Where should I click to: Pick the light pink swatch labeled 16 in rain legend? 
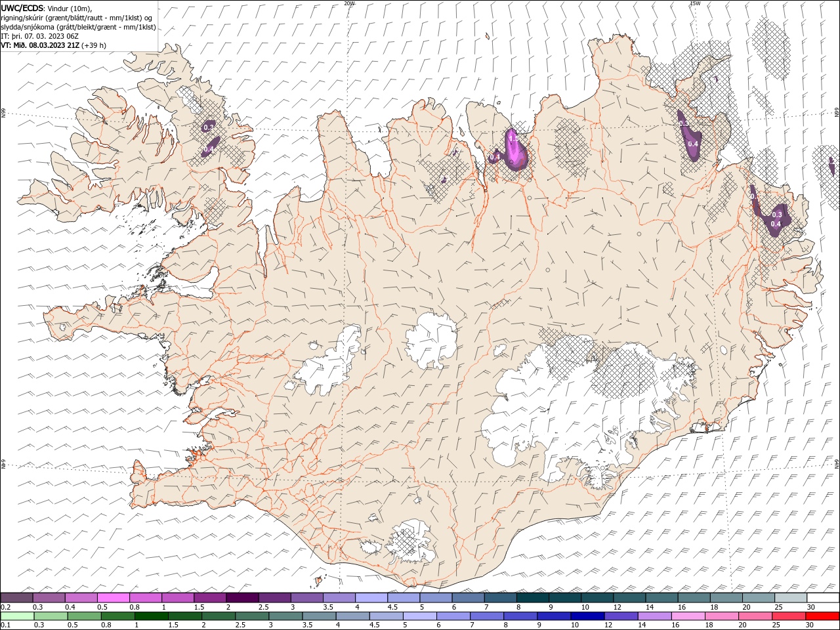688,616
